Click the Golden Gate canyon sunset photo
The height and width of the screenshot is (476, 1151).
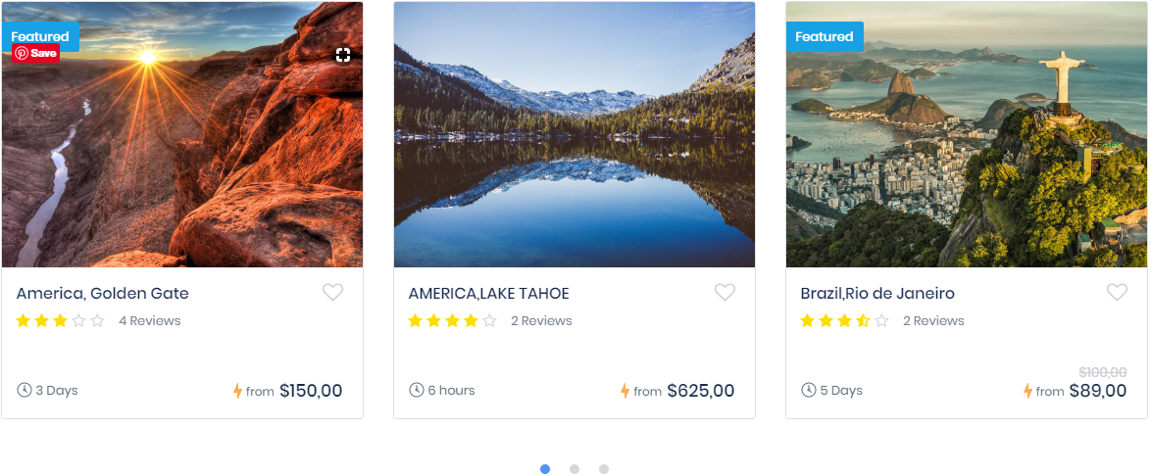point(182,157)
